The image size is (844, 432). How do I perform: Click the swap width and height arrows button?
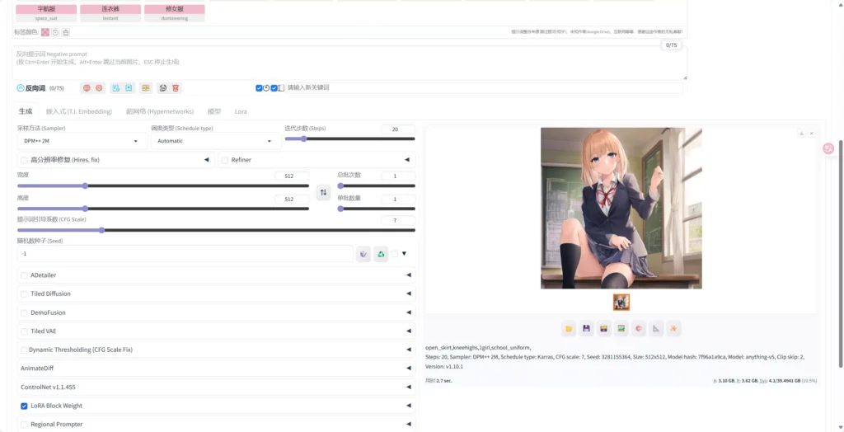click(x=323, y=192)
